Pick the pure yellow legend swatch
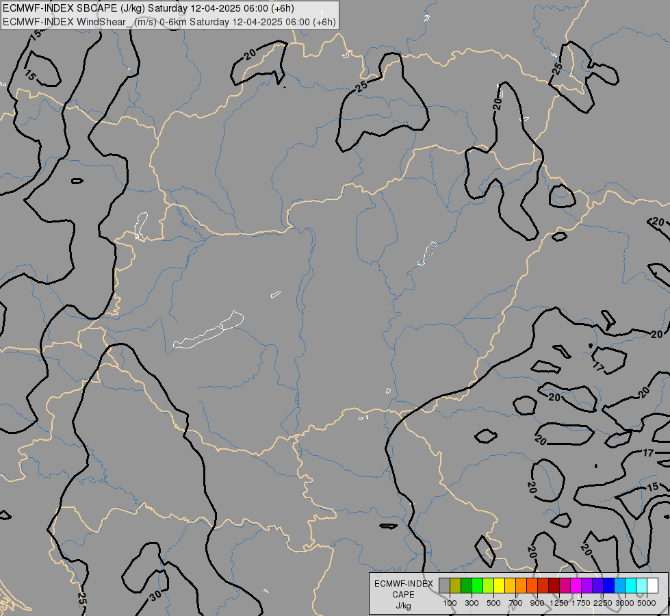Screen dimensions: 670x616 coord(499,586)
